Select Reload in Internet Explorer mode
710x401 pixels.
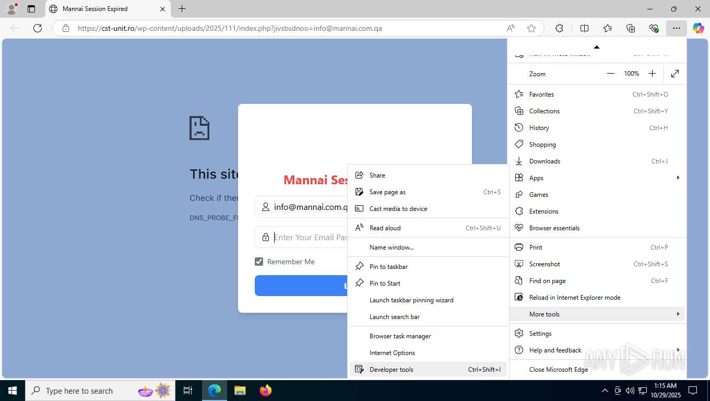597,298
